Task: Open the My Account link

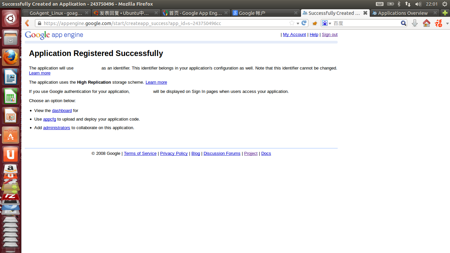Action: click(294, 35)
